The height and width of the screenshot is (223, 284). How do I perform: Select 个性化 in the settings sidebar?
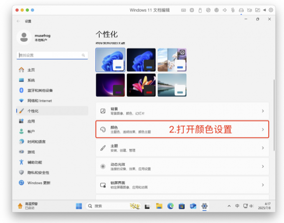coord(52,111)
